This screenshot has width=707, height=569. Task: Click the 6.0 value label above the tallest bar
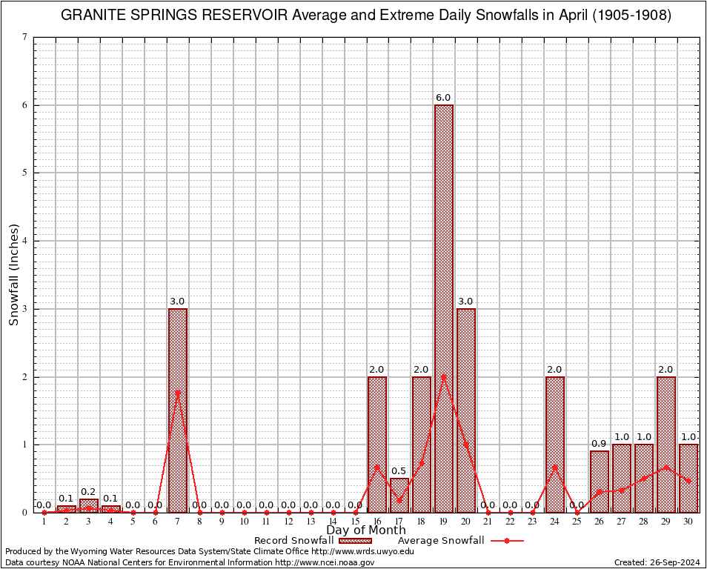click(x=443, y=98)
